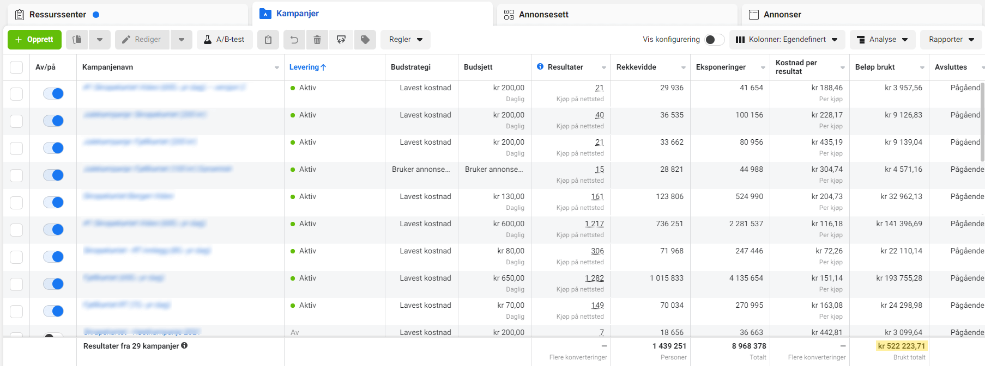Click the trash delete icon
The width and height of the screenshot is (985, 366).
(x=317, y=40)
